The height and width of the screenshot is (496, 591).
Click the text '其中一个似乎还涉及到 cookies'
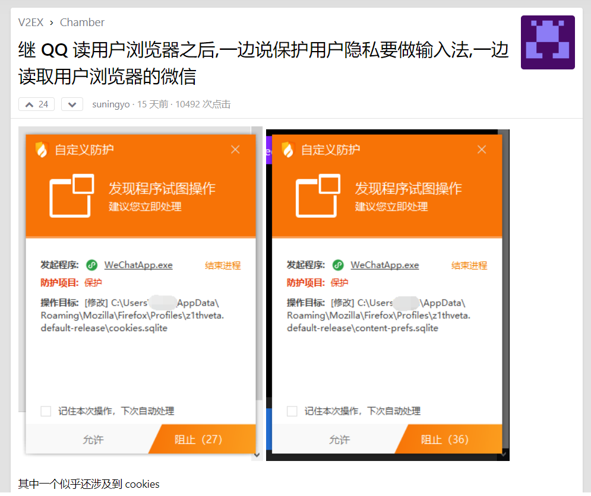(x=89, y=484)
